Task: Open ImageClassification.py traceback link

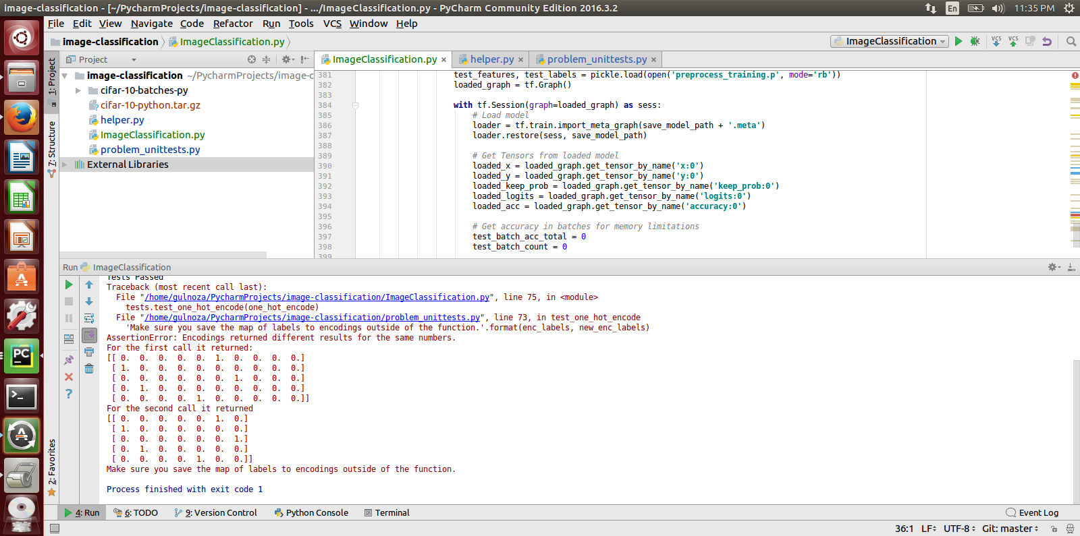Action: click(317, 297)
